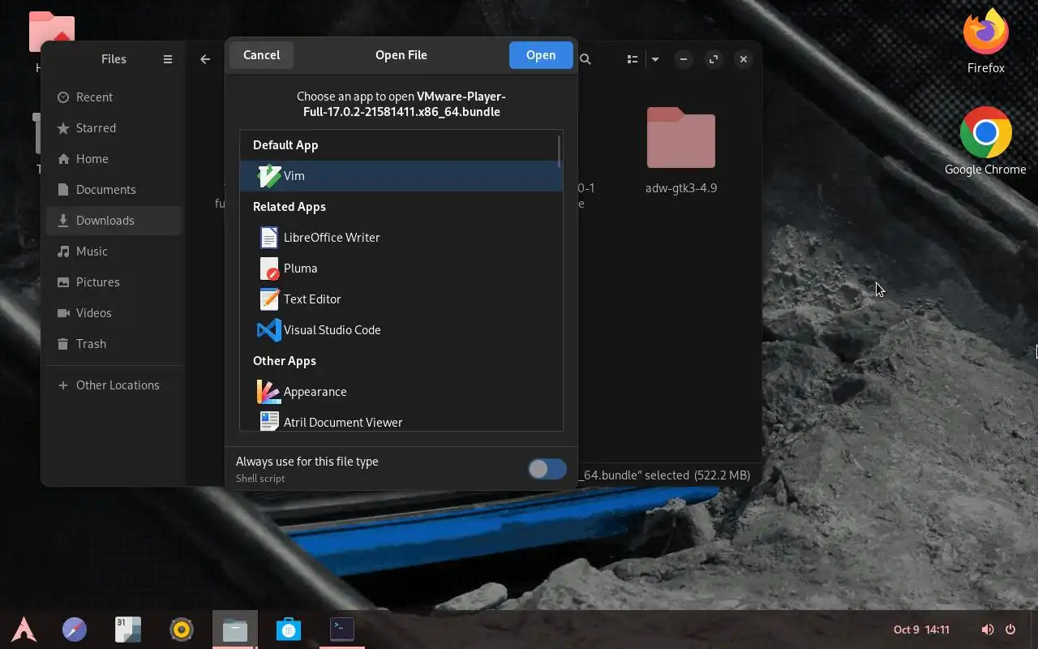Click the date and time Oct 9 14:11

coord(921,630)
